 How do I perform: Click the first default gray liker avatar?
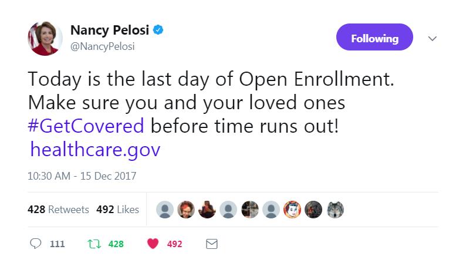click(x=165, y=210)
